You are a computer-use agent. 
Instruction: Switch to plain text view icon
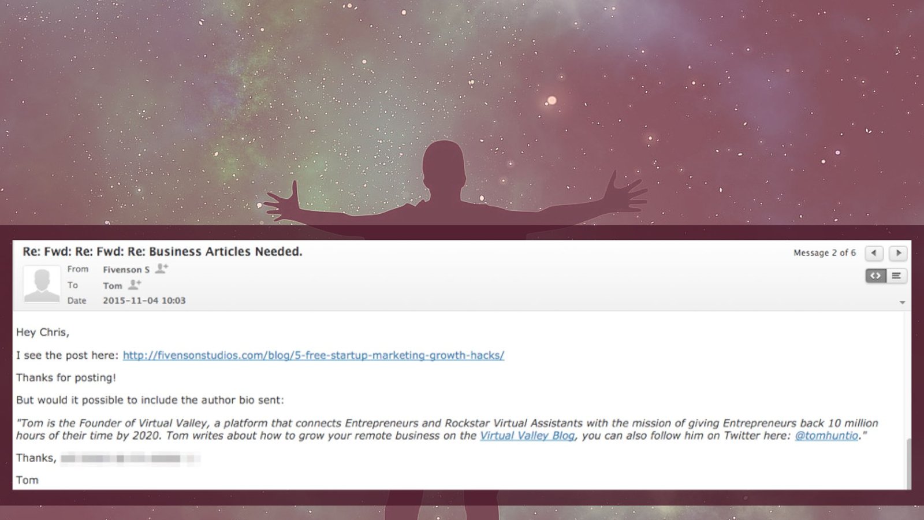pyautogui.click(x=896, y=276)
